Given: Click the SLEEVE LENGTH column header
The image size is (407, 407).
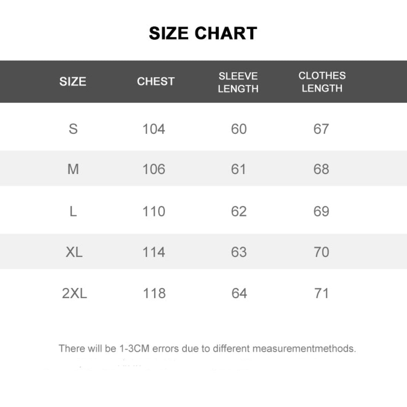Looking at the screenshot, I should pos(238,82).
